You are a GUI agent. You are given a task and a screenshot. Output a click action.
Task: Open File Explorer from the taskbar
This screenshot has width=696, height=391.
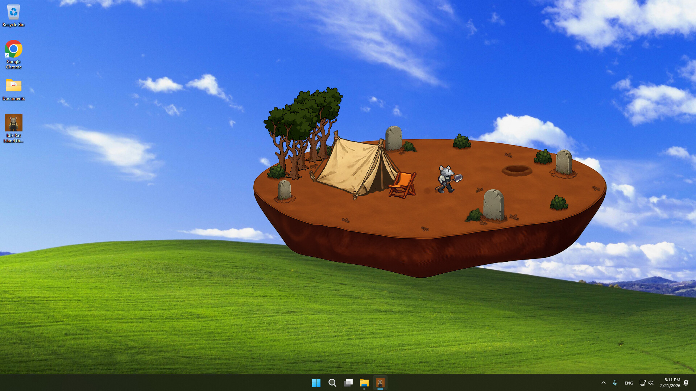point(364,383)
